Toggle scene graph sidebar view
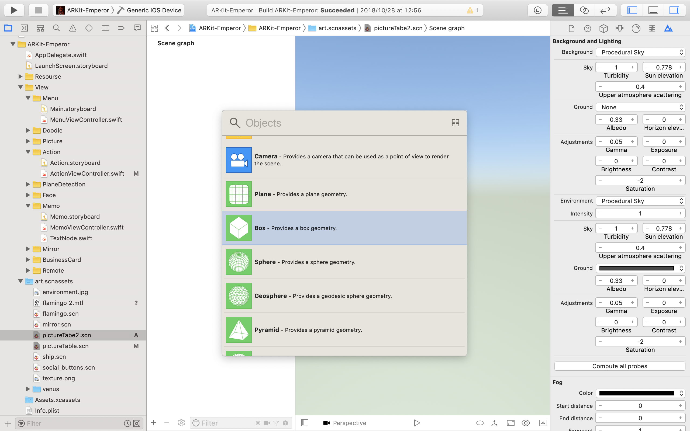This screenshot has height=431, width=690. pyautogui.click(x=305, y=422)
